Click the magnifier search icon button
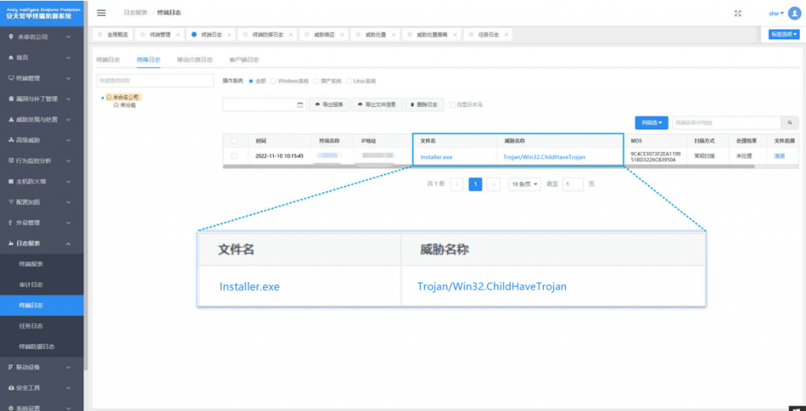Image resolution: width=806 pixels, height=411 pixels. [790, 123]
